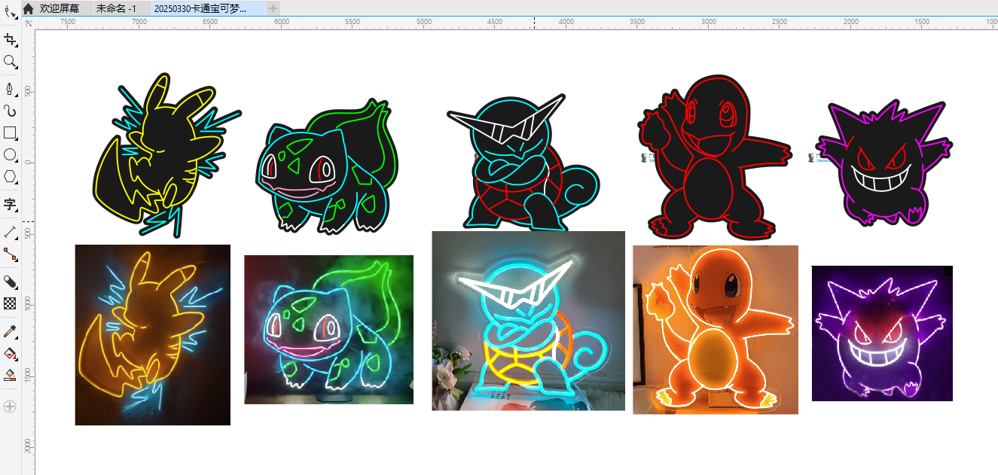
Task: Select the Drop Shadow tool
Action: point(10,282)
